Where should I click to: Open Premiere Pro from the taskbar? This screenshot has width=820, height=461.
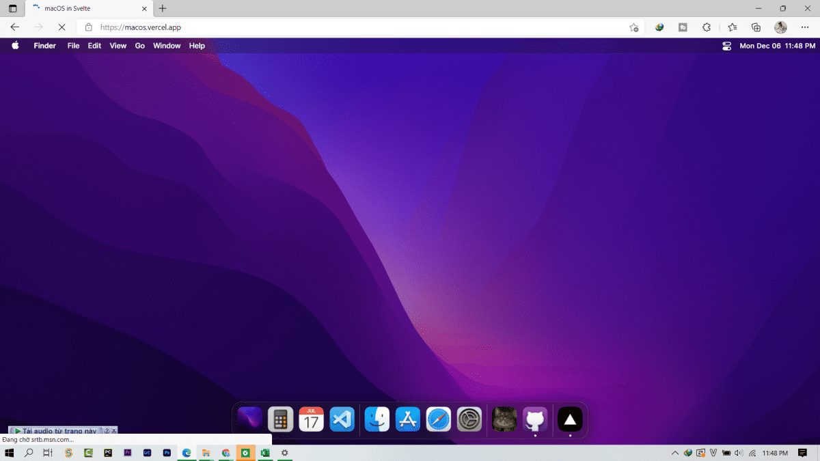click(128, 453)
